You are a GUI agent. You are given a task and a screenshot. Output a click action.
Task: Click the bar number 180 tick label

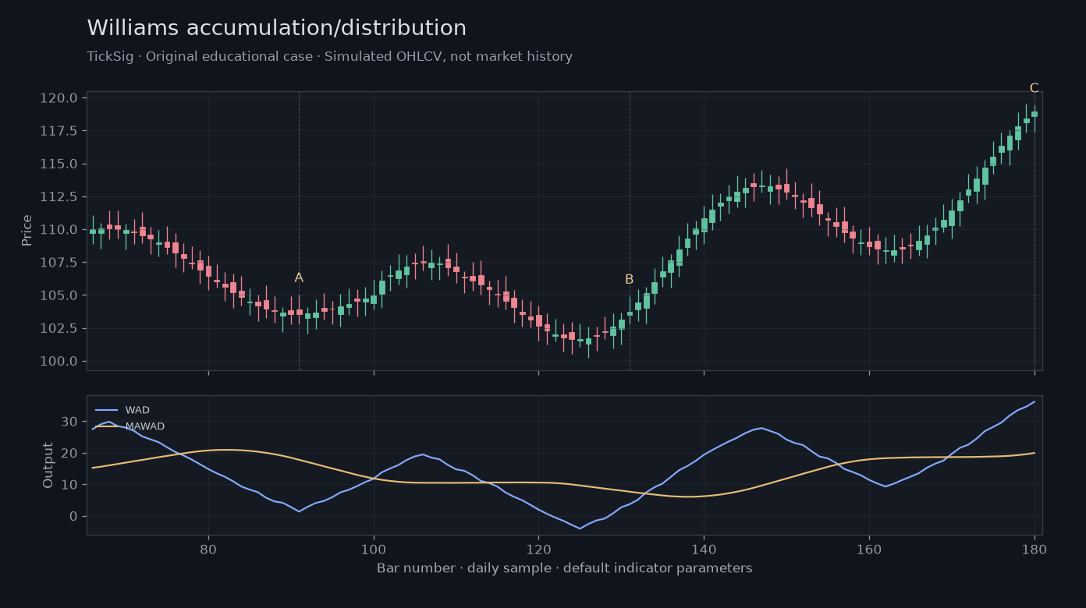1034,548
